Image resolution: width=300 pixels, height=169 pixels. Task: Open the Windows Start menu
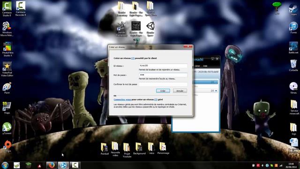[5, 165]
